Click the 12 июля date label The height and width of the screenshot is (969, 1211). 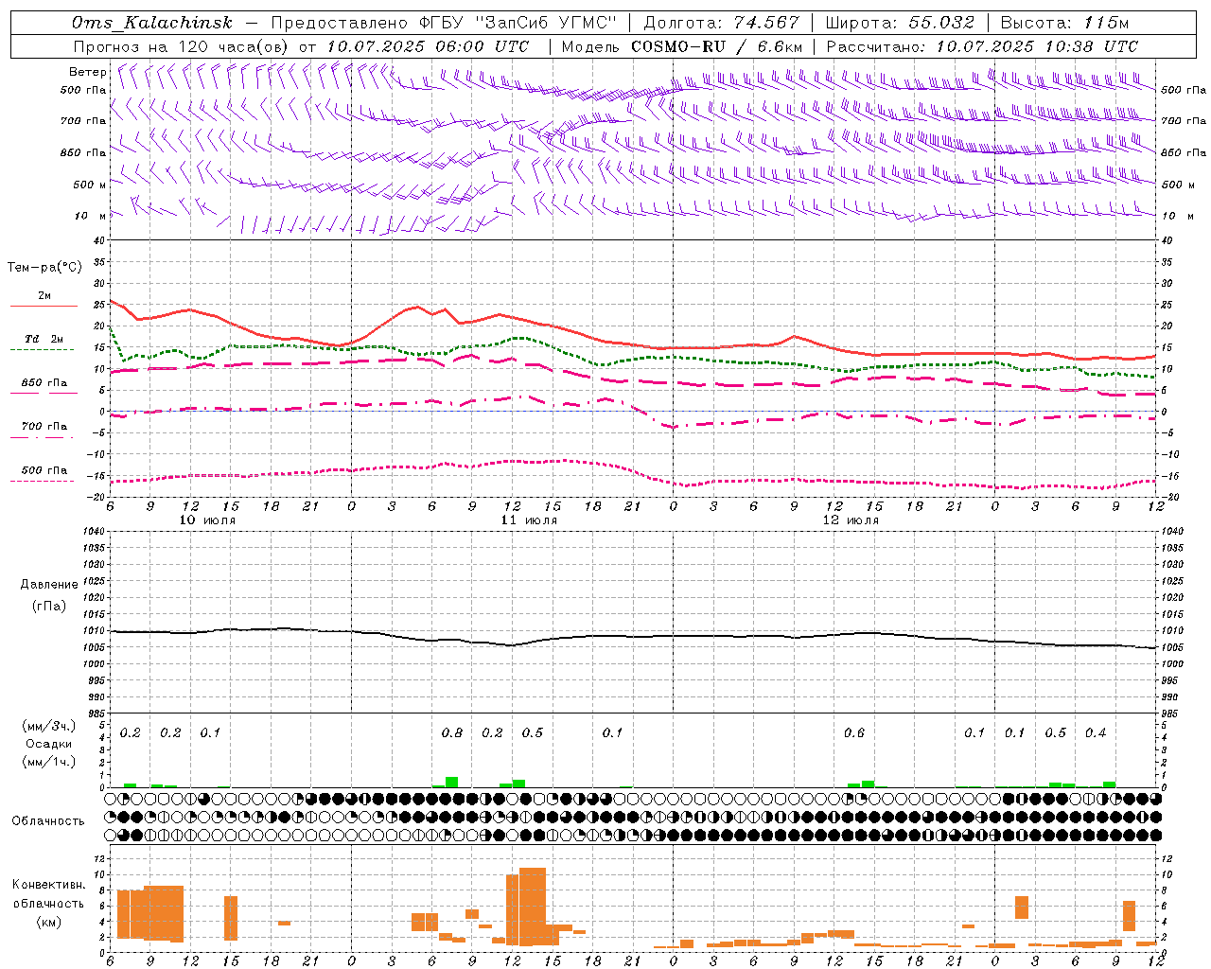pyautogui.click(x=851, y=520)
